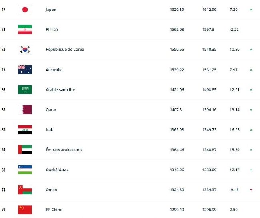Viewport: 260px width, 218px height.
Task: Click the Australia flag icon
Action: point(25,69)
